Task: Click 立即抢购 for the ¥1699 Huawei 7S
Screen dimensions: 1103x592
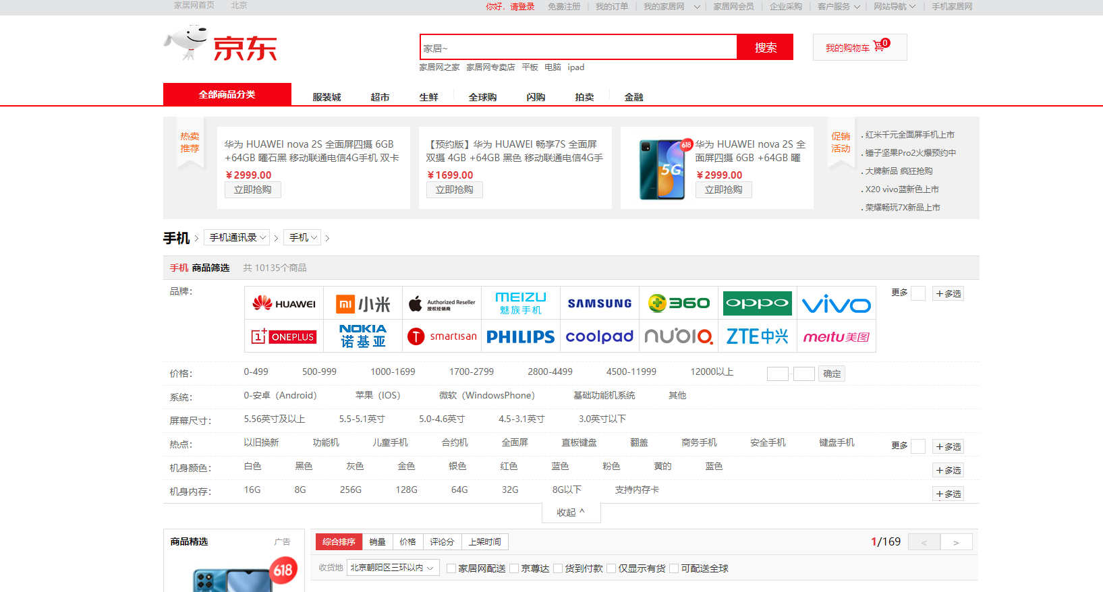Action: tap(454, 190)
